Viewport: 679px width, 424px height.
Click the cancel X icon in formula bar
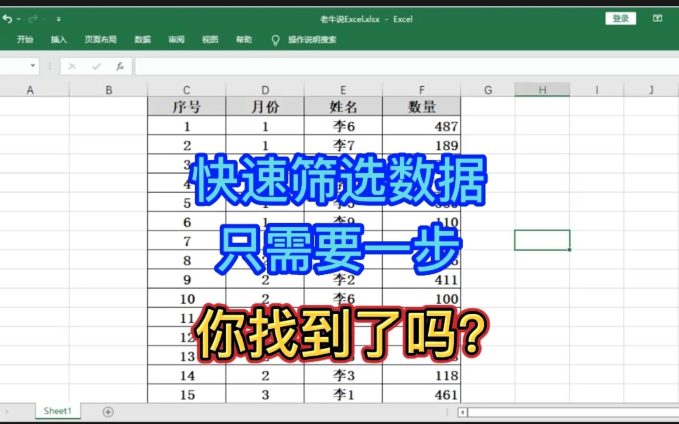[72, 66]
